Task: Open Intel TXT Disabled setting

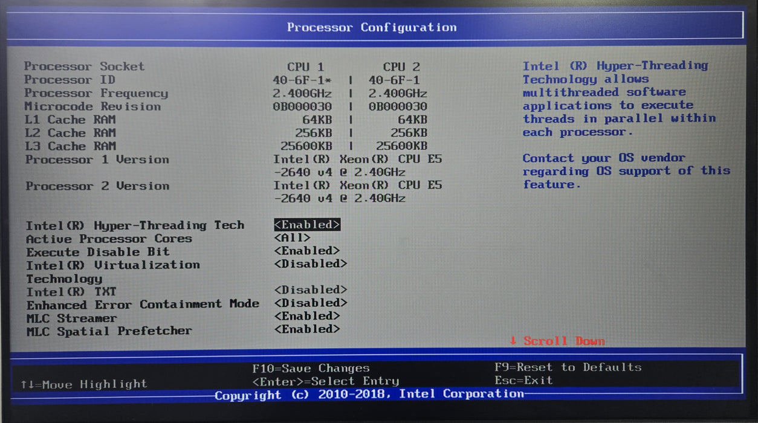Action: click(311, 290)
